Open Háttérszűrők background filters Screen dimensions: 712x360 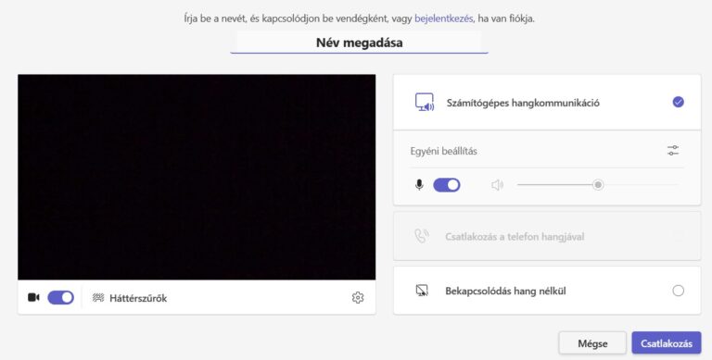coord(130,298)
